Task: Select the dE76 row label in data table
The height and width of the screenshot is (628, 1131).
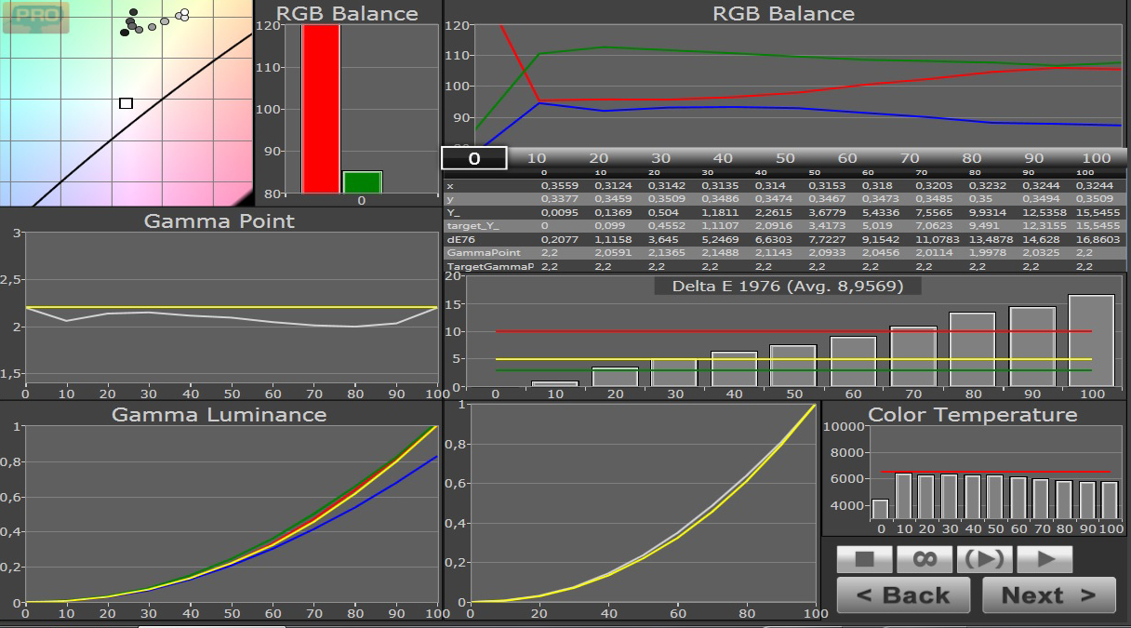Action: point(460,239)
